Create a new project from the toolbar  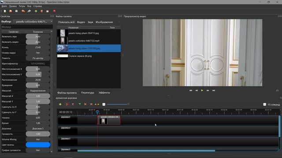point(5,11)
